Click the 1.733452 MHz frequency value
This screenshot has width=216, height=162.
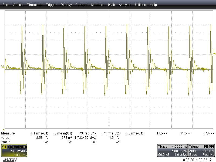(85, 138)
